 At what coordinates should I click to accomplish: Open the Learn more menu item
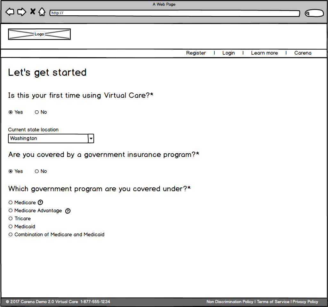pos(264,53)
